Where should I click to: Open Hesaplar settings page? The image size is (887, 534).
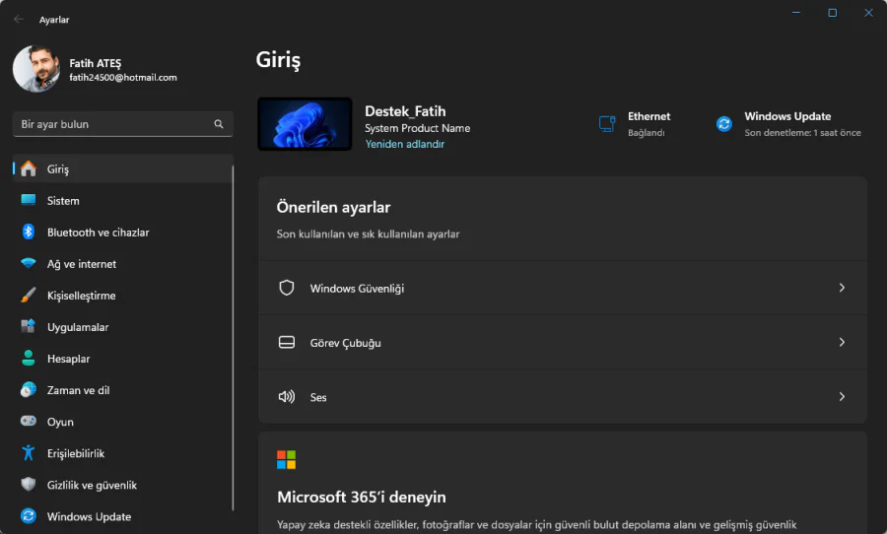coord(123,359)
